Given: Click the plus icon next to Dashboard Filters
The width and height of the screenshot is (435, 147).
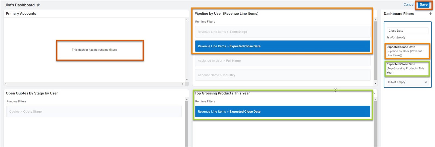Looking at the screenshot, I should point(430,14).
